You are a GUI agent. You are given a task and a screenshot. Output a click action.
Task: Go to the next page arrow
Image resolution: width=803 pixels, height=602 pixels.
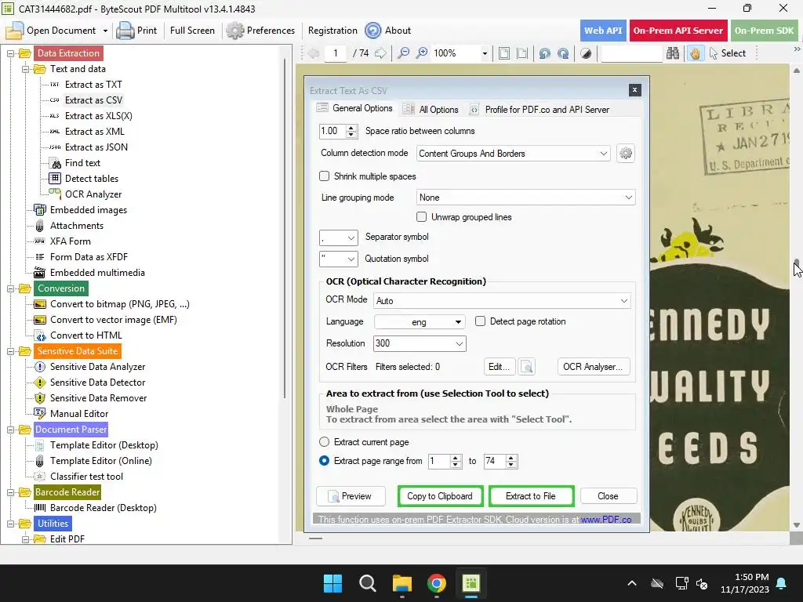(x=380, y=53)
